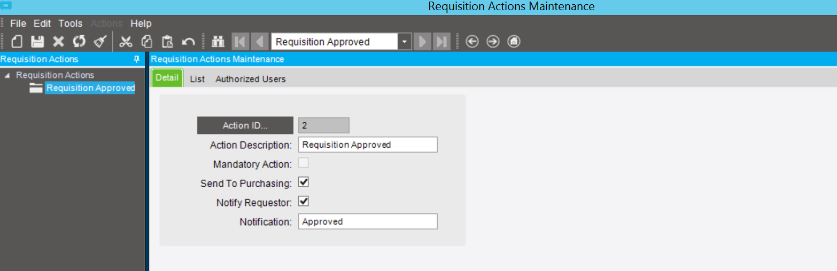Cut with the scissors icon
Image resolution: width=837 pixels, height=271 pixels.
[126, 42]
